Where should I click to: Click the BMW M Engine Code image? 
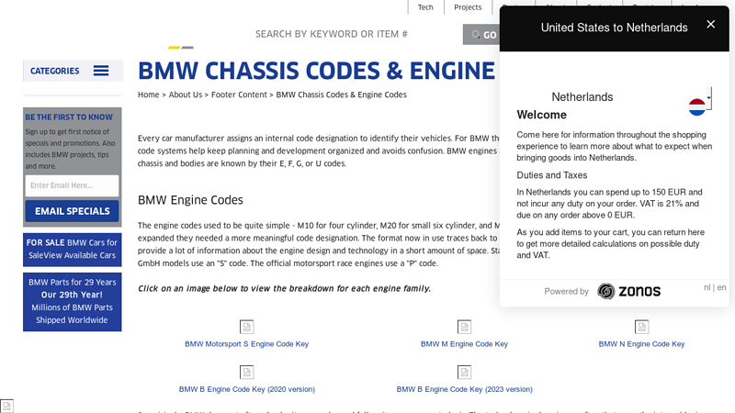(x=464, y=327)
